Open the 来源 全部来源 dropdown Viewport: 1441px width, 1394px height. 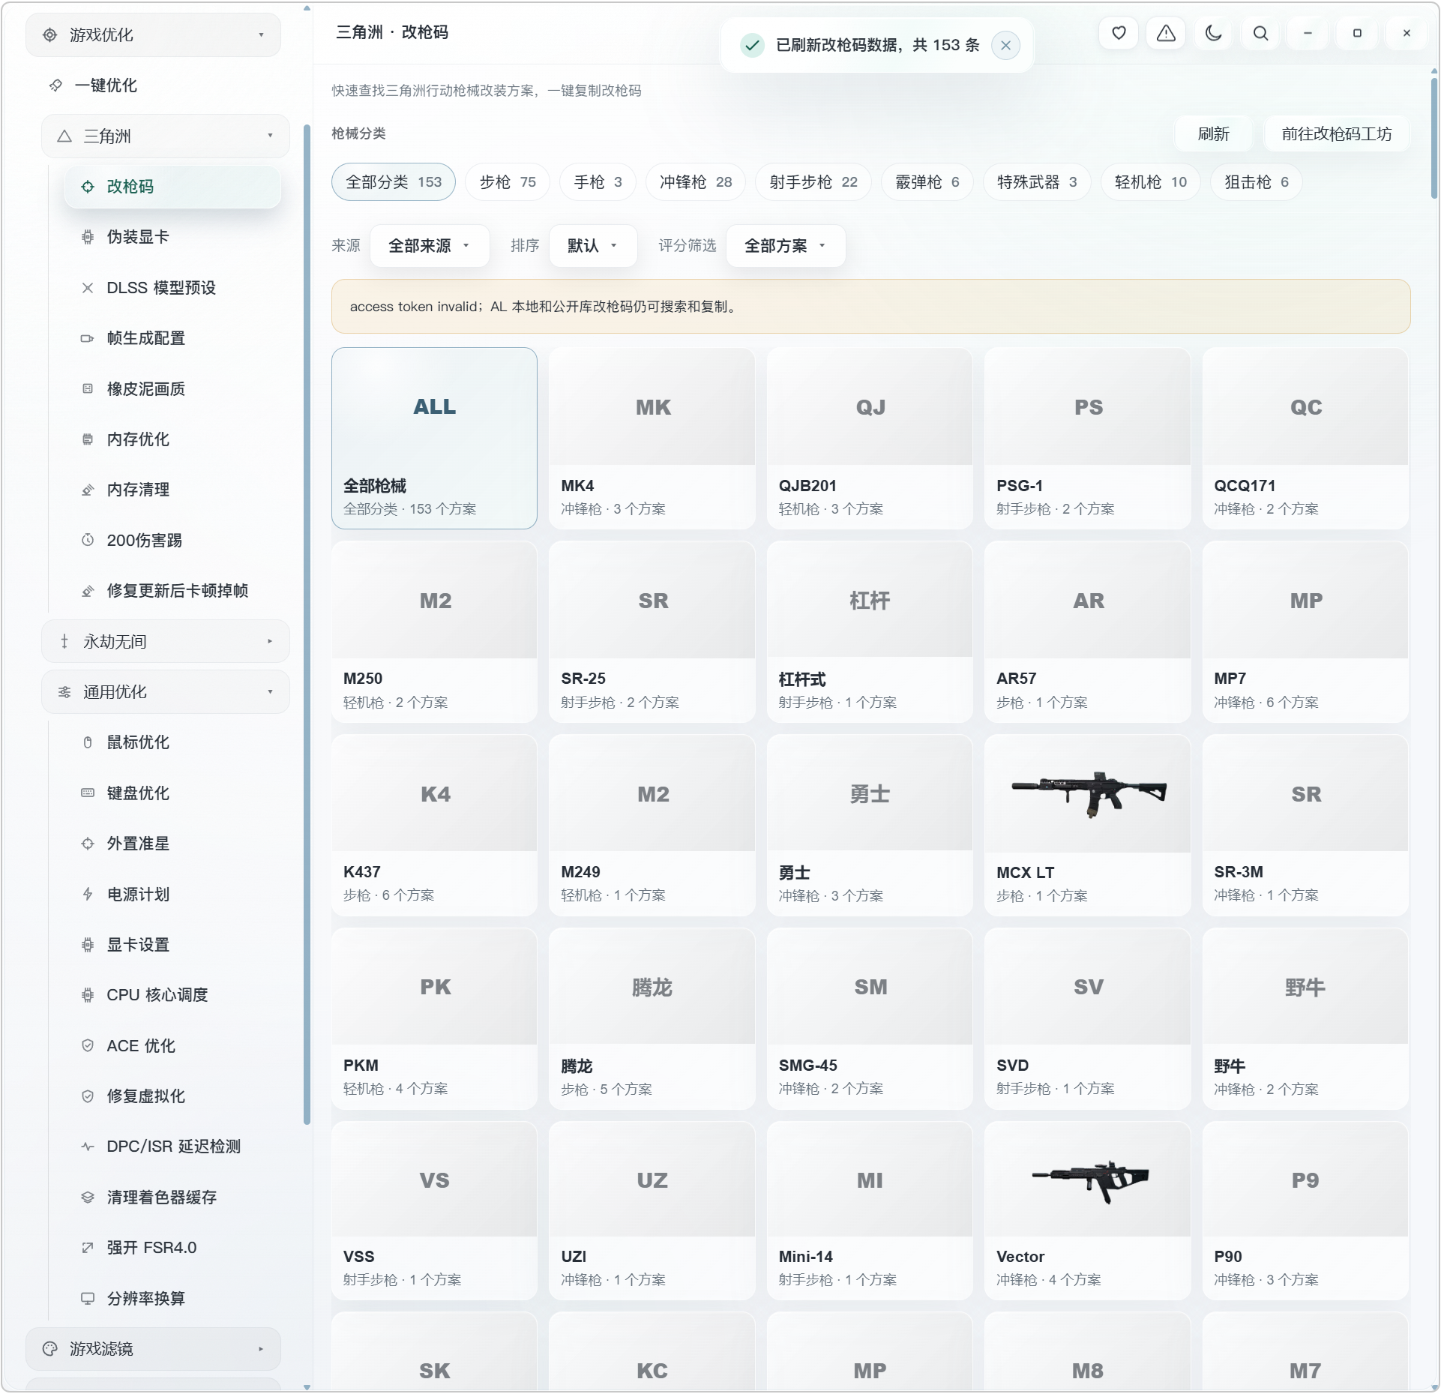(430, 246)
